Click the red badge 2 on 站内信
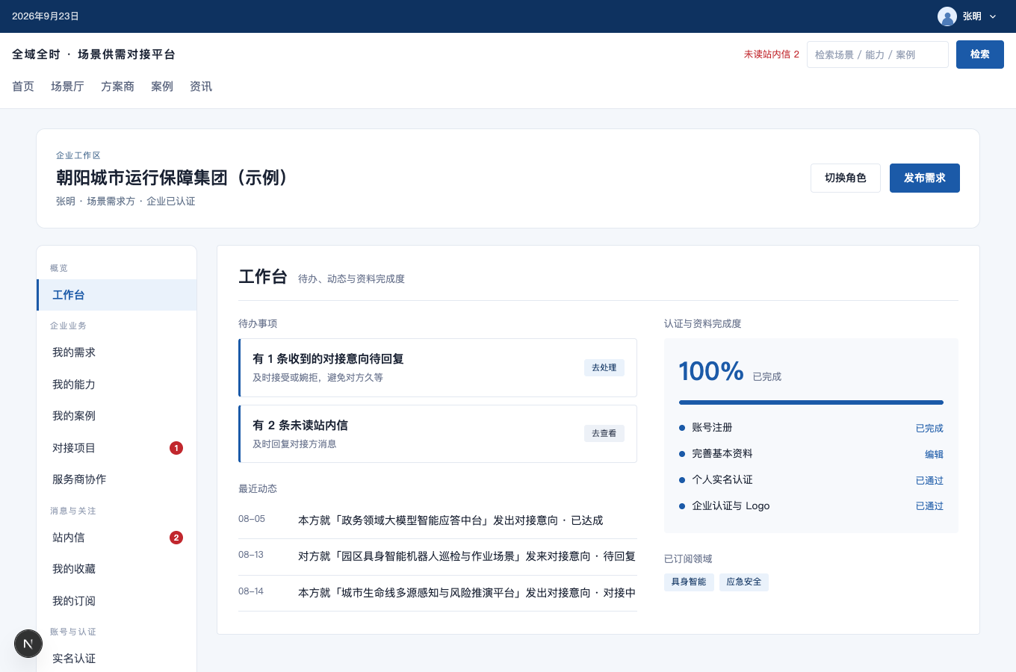1016x672 pixels. (x=176, y=538)
